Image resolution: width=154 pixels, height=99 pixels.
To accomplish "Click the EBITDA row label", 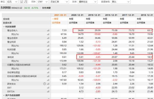I will pyautogui.click(x=11, y=92).
